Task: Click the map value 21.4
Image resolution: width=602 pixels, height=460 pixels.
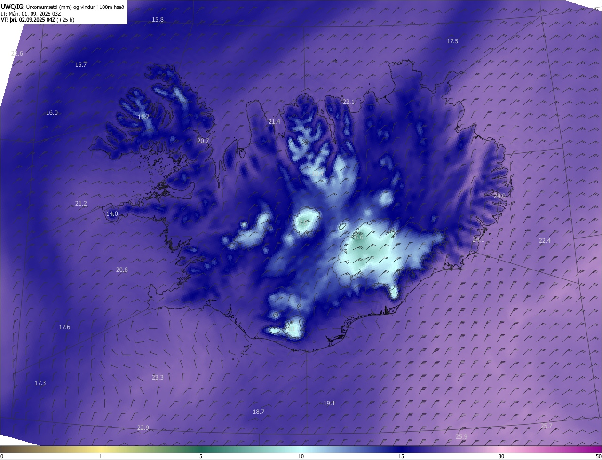Action: (x=274, y=121)
